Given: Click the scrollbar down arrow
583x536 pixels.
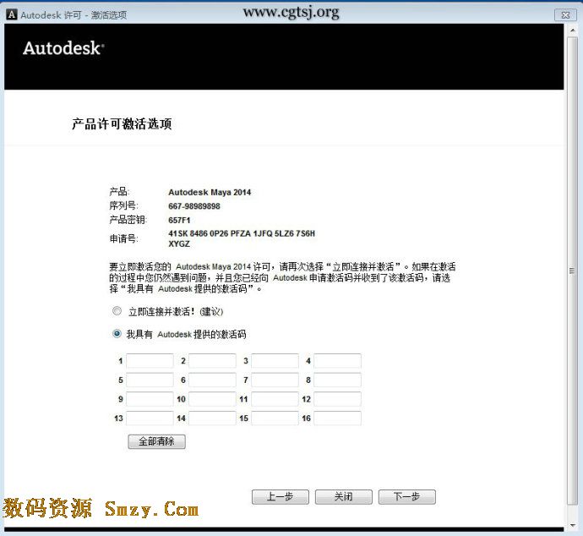Looking at the screenshot, I should coord(572,525).
